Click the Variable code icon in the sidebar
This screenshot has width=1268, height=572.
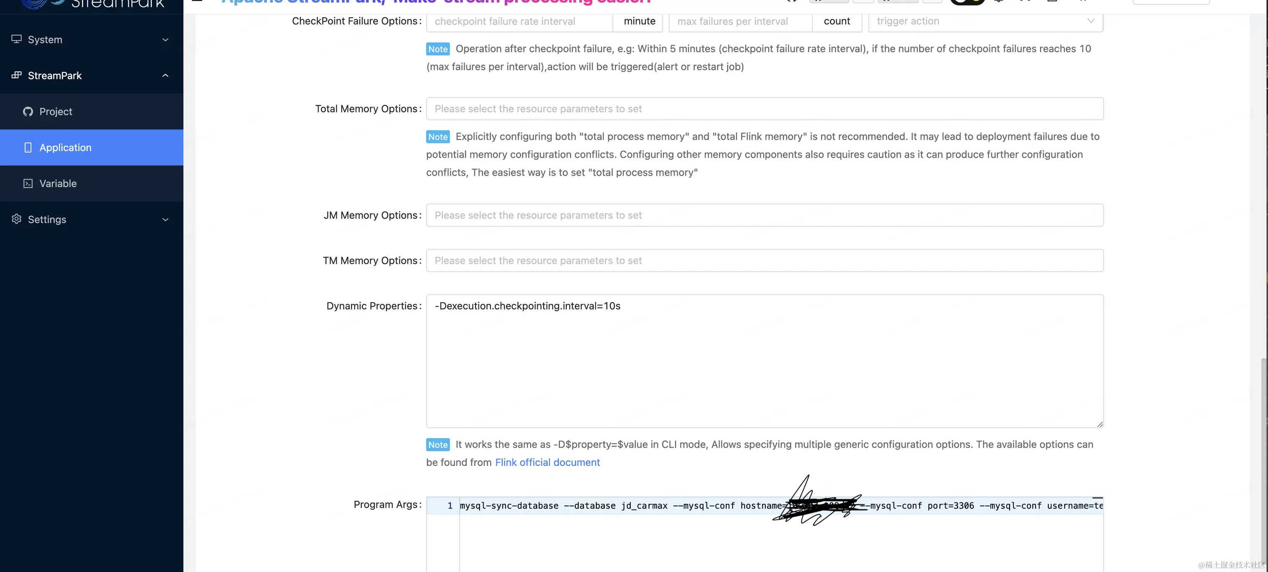click(28, 183)
